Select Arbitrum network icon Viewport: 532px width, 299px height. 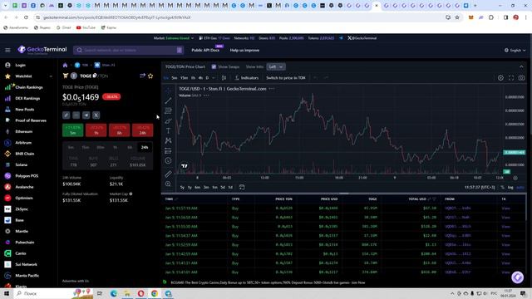coord(7,143)
